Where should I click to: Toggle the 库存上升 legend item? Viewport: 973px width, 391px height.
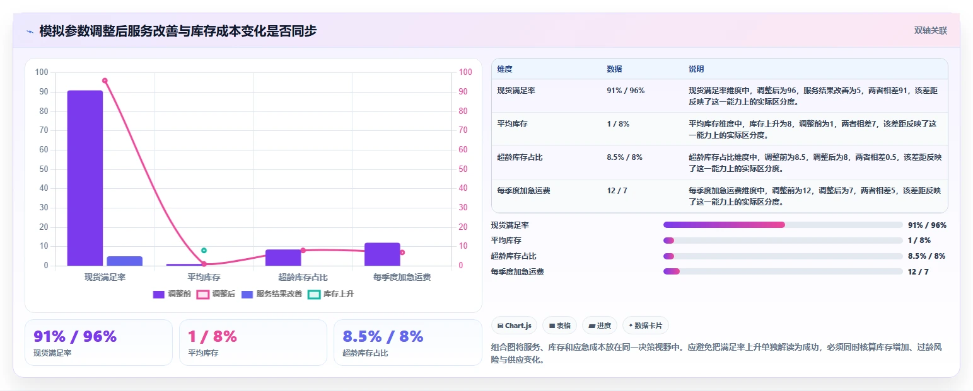click(330, 294)
